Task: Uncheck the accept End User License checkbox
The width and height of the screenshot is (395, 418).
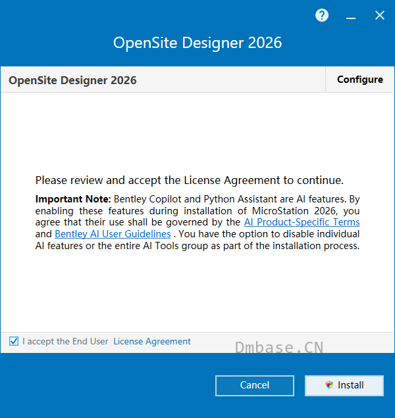Action: [x=14, y=341]
